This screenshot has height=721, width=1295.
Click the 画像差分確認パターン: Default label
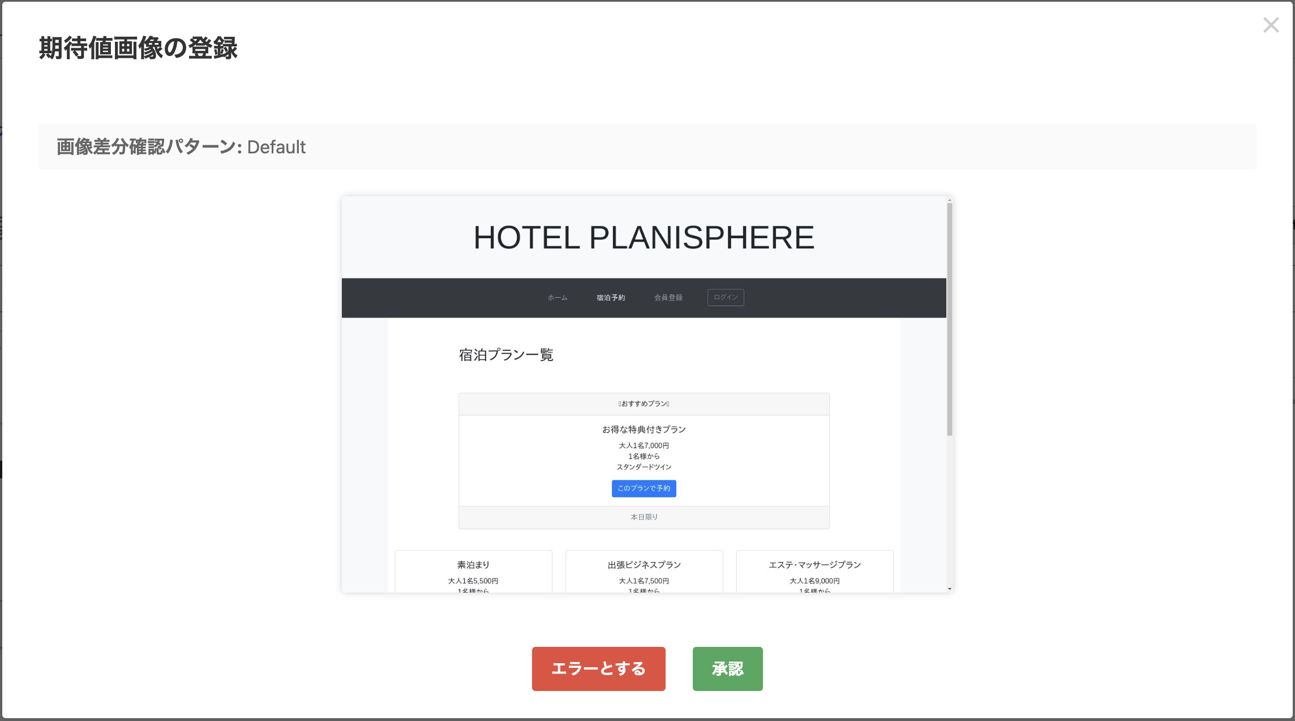pos(181,147)
